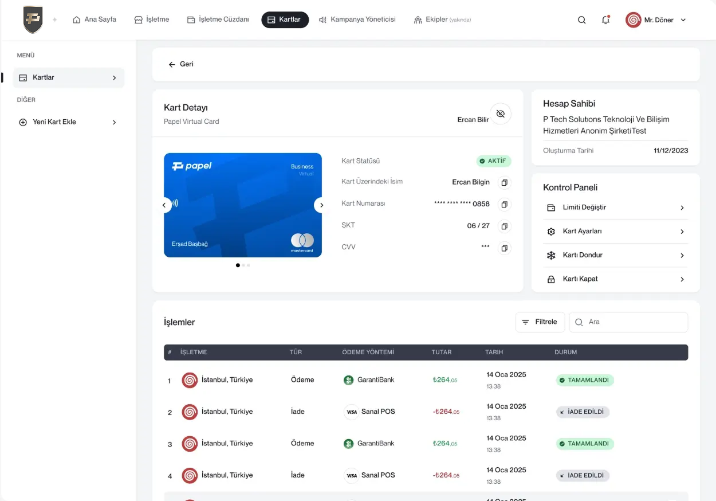Show next card in carousel
716x501 pixels.
[321, 205]
